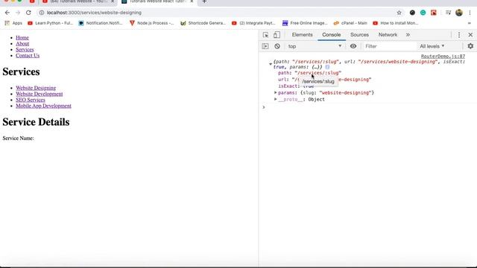
Task: Switch to the Elements tab
Action: tap(302, 35)
